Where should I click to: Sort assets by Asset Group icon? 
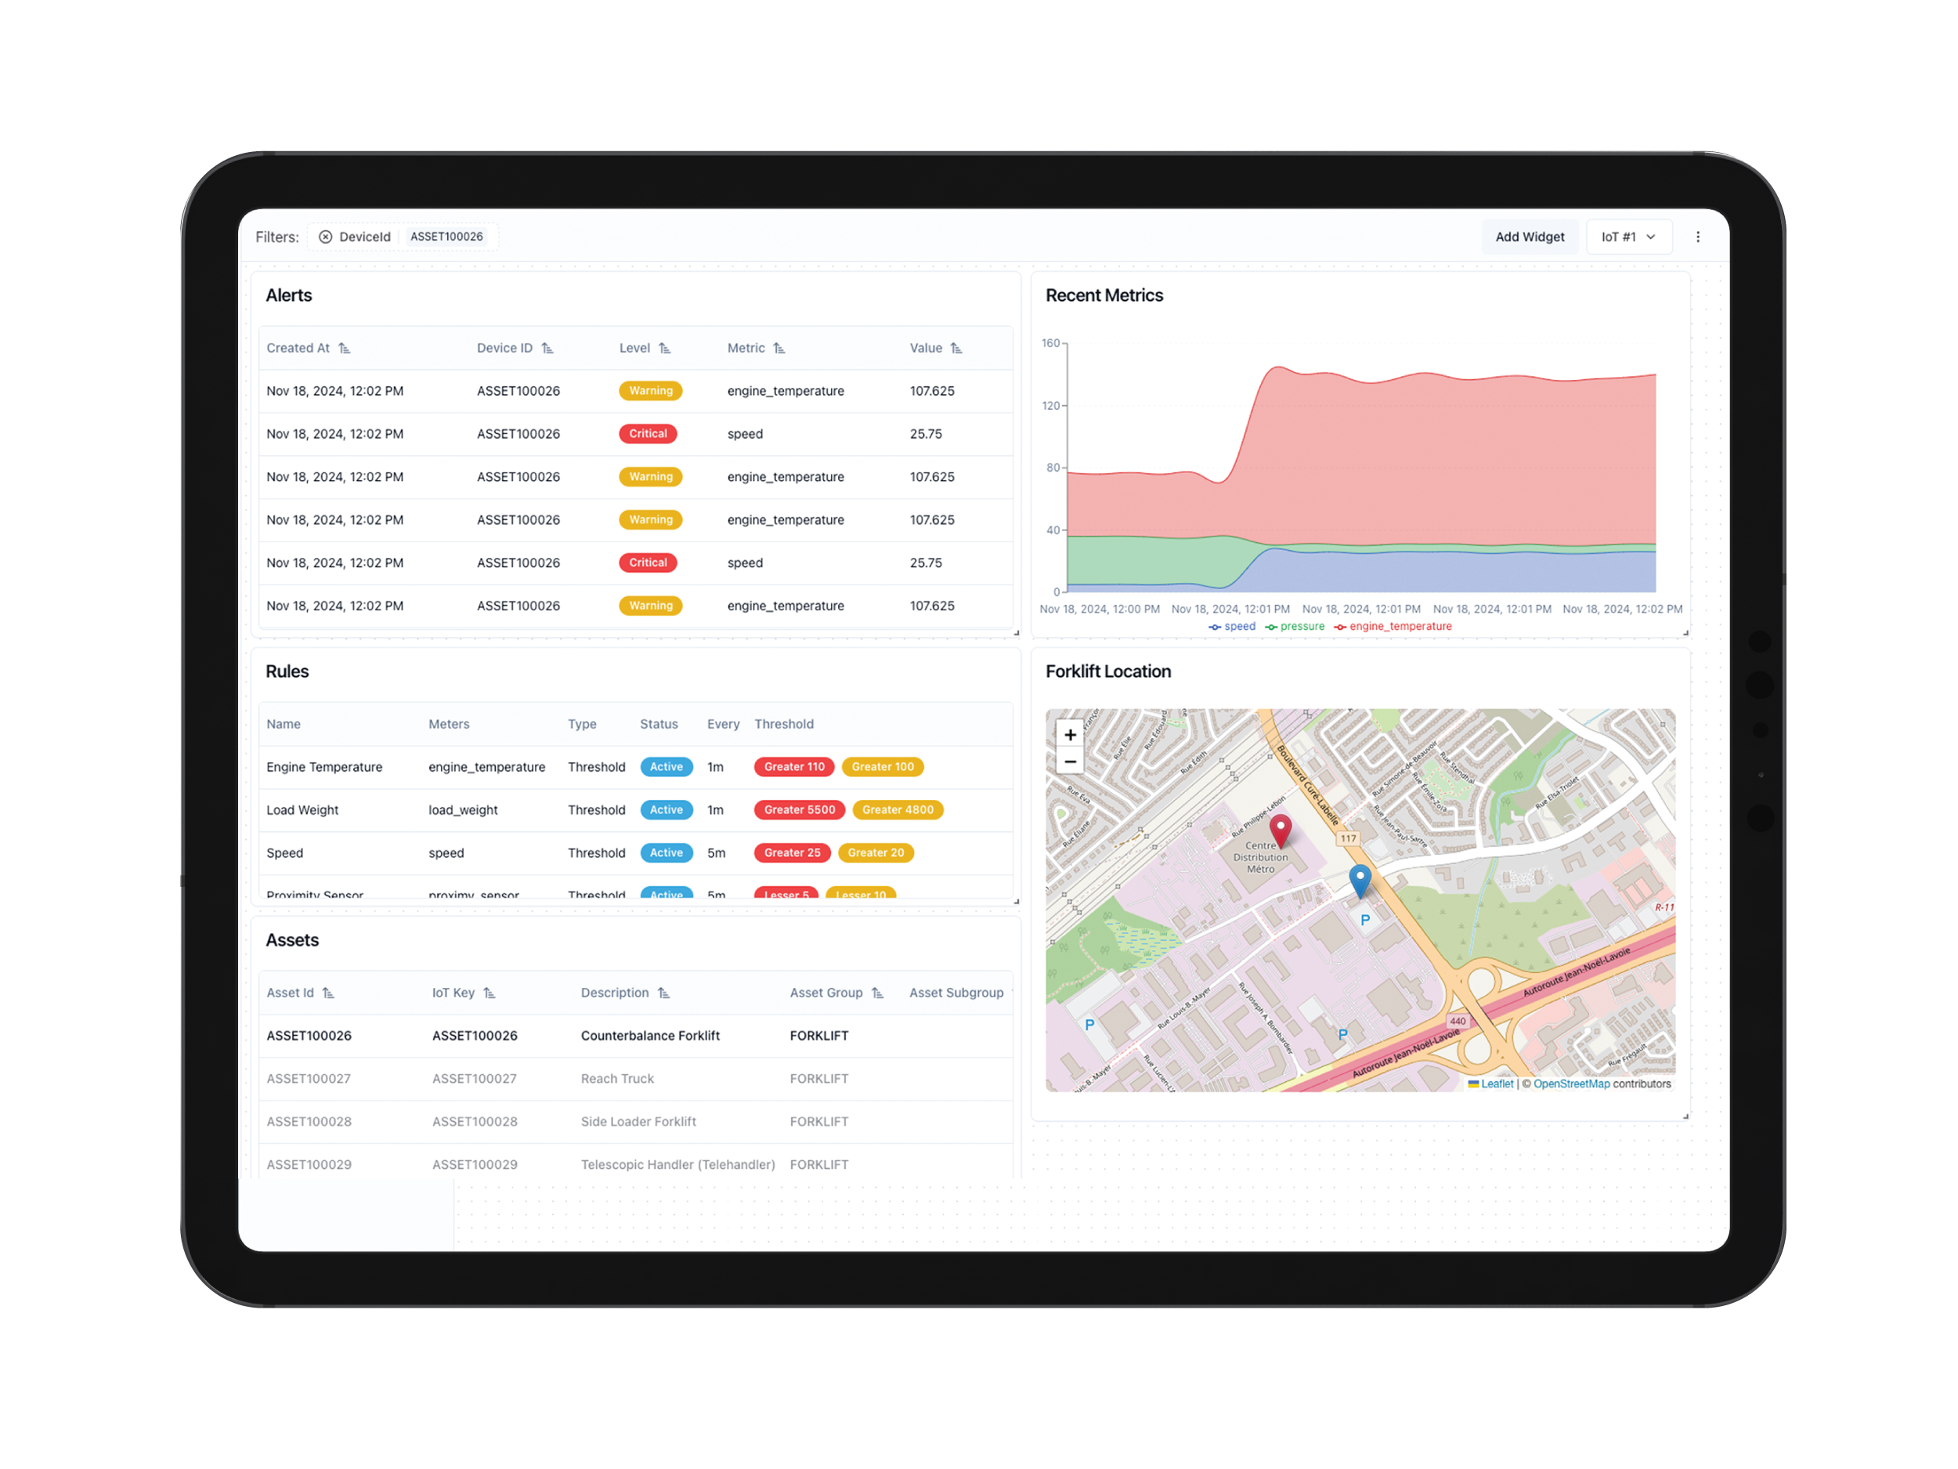pos(877,993)
